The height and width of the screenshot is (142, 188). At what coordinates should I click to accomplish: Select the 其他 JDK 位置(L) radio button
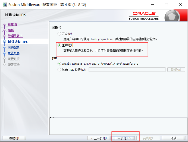pos(59,70)
